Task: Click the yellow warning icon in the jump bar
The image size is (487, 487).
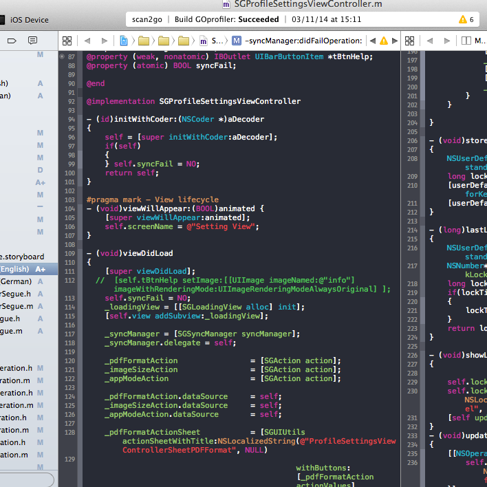Action: [x=384, y=41]
